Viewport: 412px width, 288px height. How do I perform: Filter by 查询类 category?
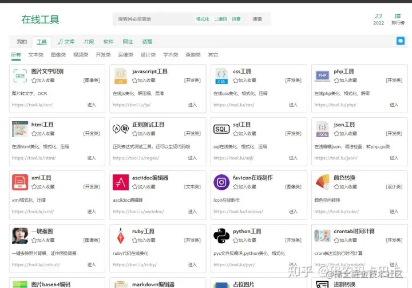click(193, 55)
